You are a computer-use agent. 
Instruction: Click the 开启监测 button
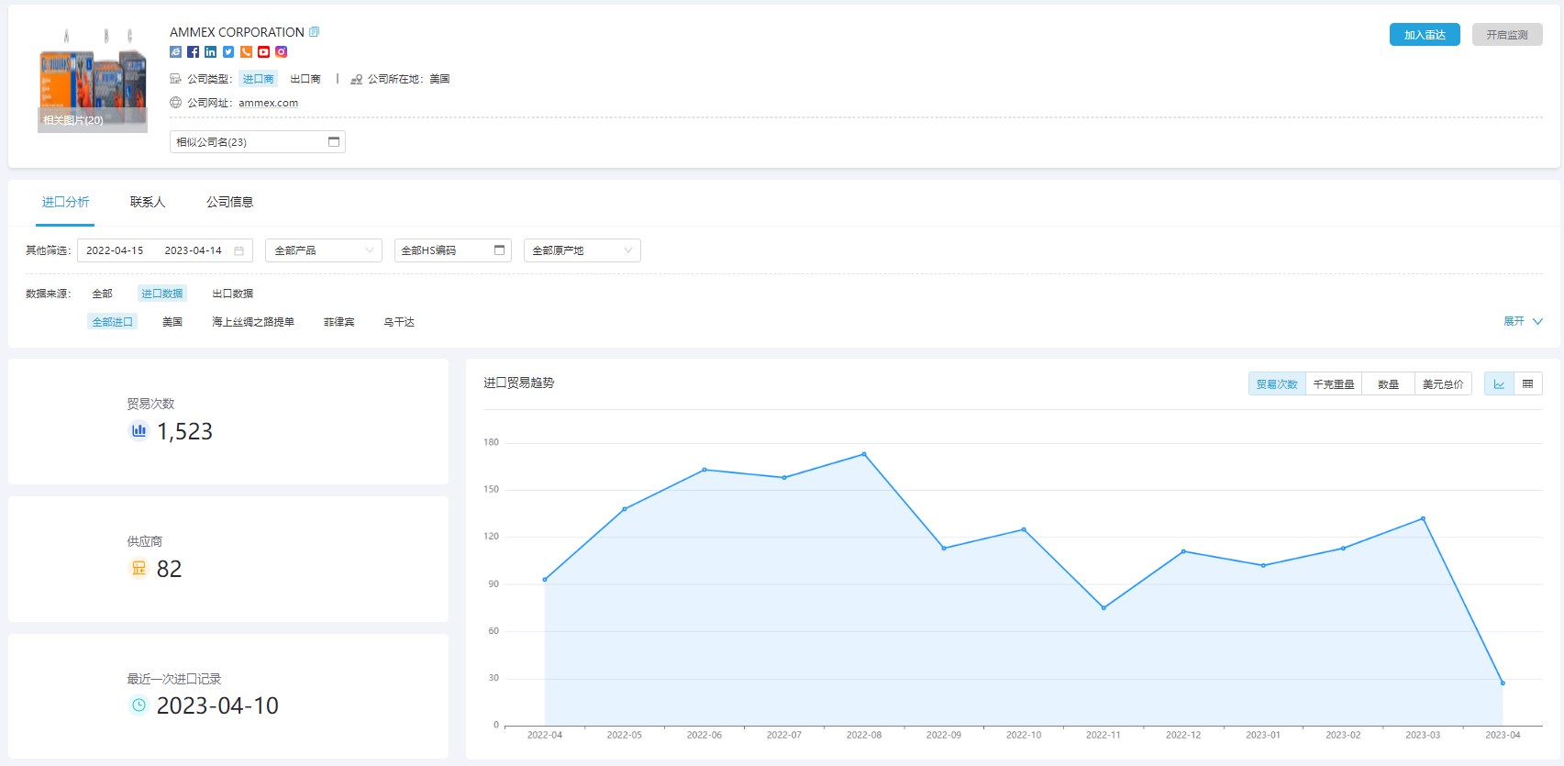click(1507, 35)
